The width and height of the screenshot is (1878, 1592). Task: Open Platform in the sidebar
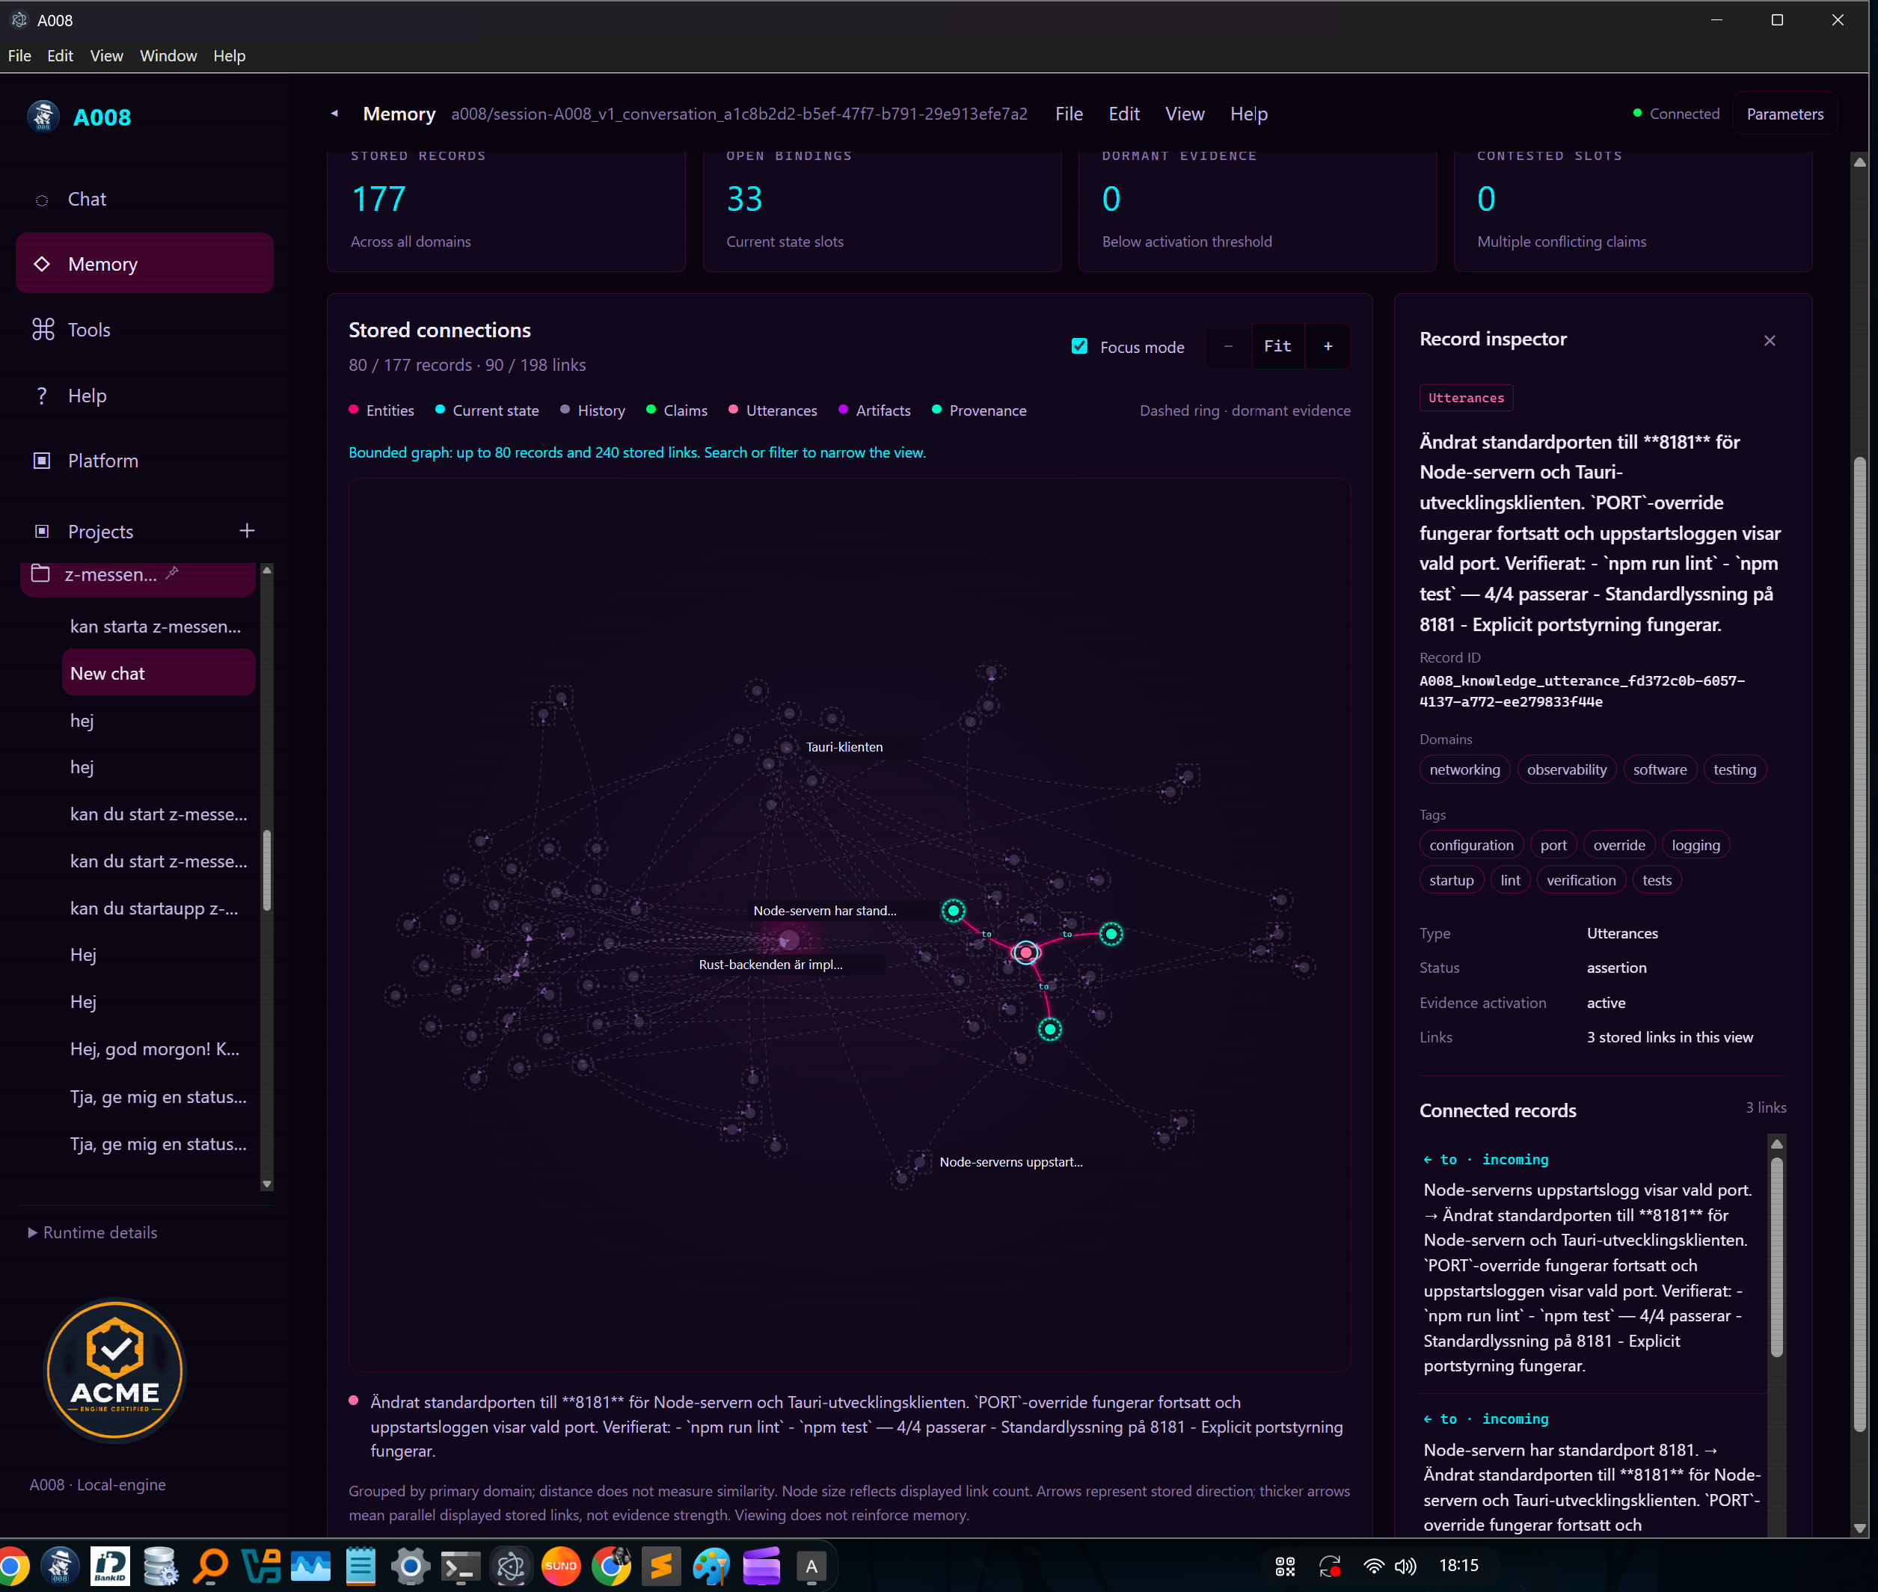click(144, 461)
